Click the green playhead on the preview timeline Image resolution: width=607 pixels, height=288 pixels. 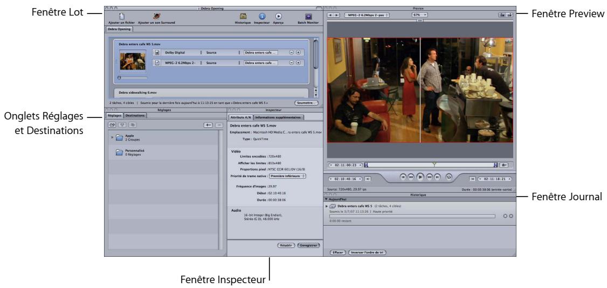[435, 164]
